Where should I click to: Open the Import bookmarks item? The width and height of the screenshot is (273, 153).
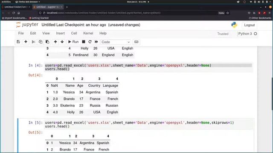point(14,18)
